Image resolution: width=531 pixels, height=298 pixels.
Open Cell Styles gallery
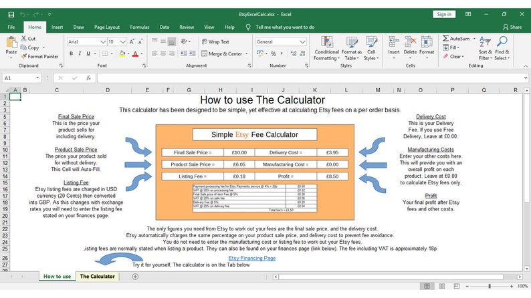tap(371, 48)
